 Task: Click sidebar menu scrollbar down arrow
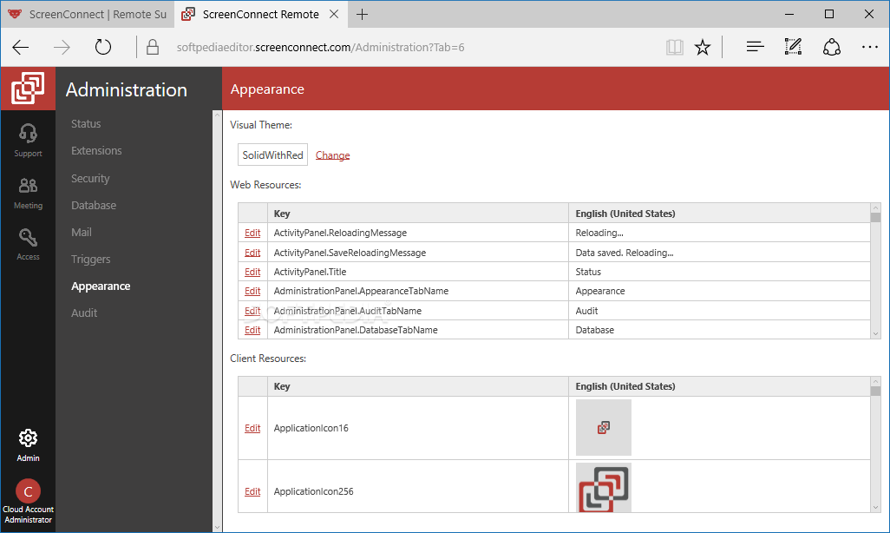tap(217, 527)
